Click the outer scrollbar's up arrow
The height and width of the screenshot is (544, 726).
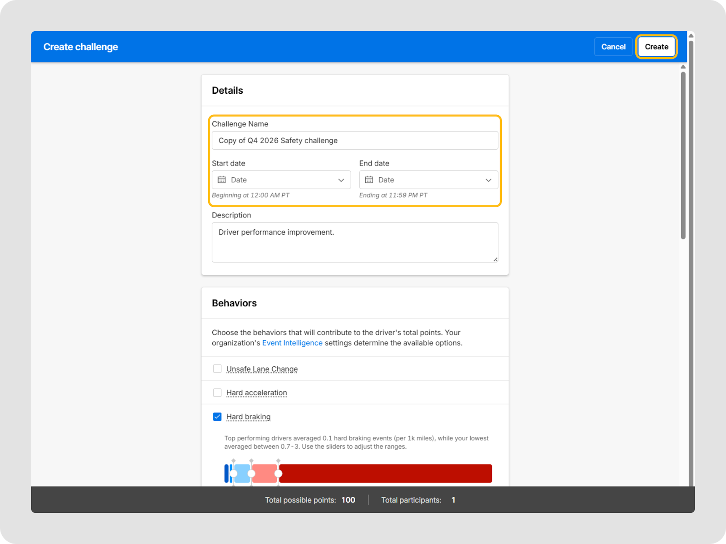(x=691, y=36)
